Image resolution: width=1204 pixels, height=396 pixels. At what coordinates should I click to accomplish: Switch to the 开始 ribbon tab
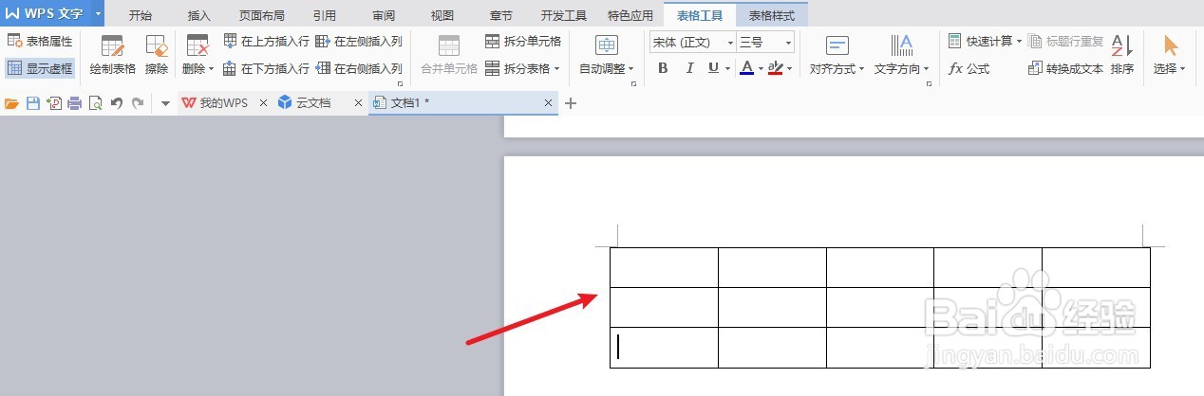tap(141, 15)
